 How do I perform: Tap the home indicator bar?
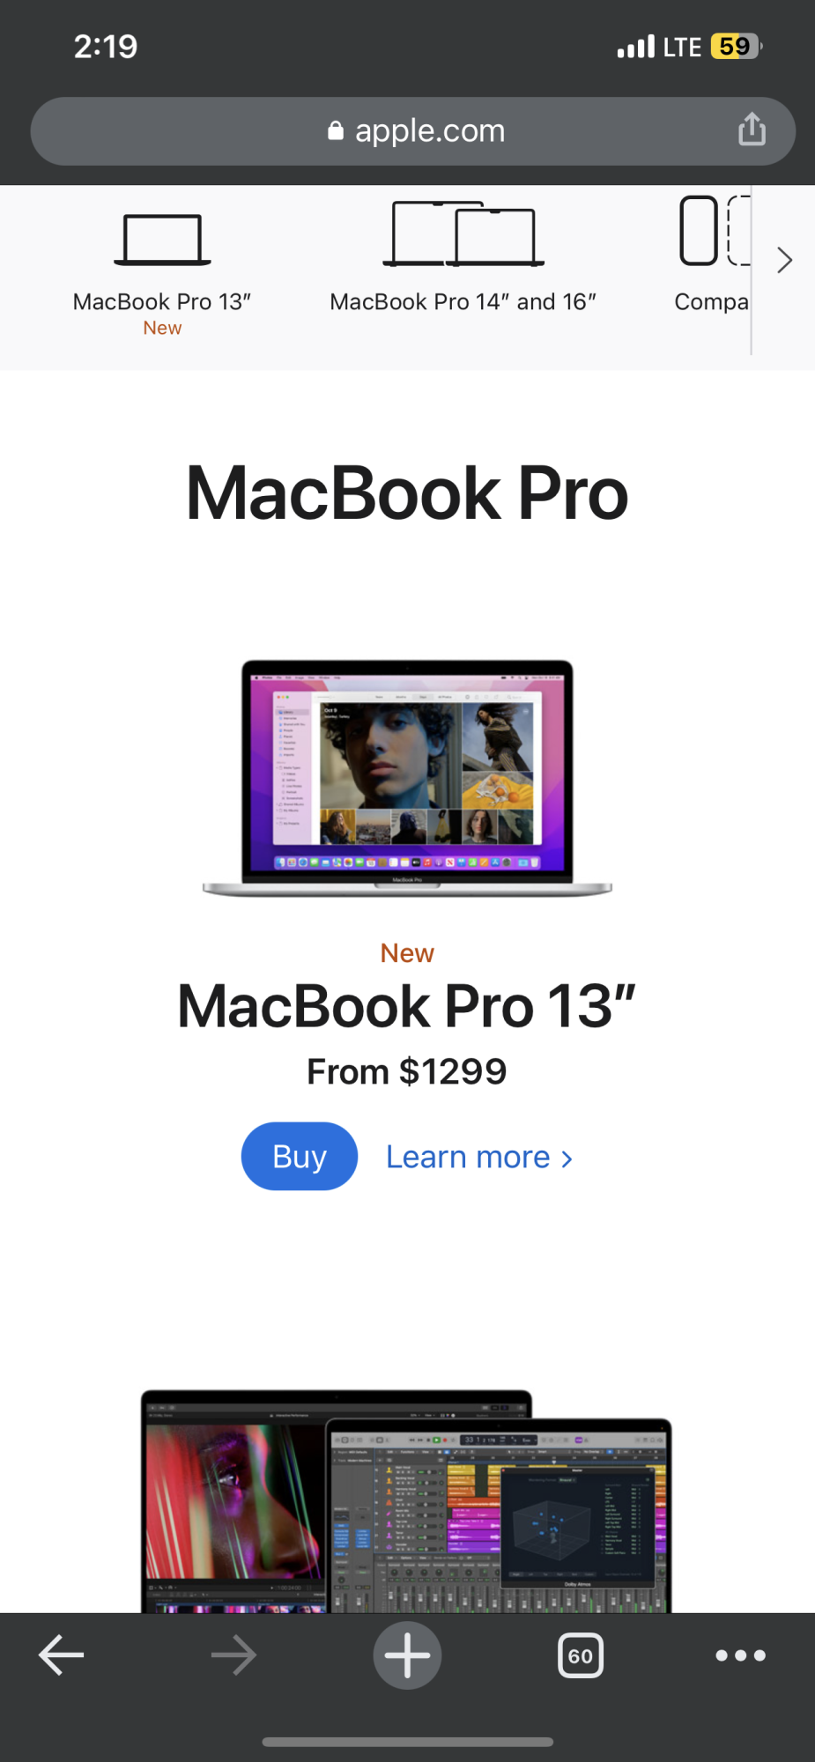(407, 1742)
